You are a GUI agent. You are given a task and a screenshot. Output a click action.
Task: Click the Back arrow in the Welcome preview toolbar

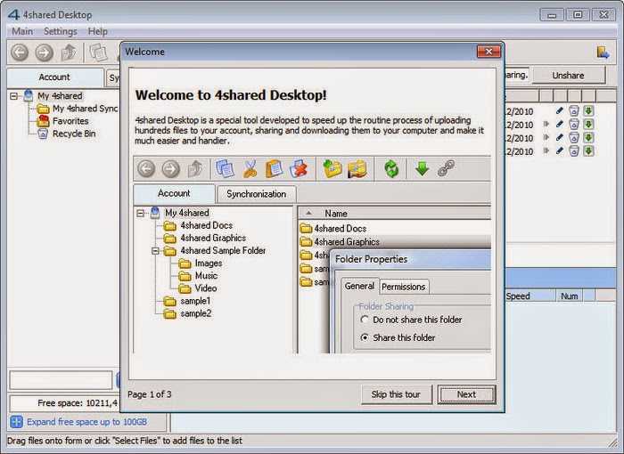pos(146,168)
